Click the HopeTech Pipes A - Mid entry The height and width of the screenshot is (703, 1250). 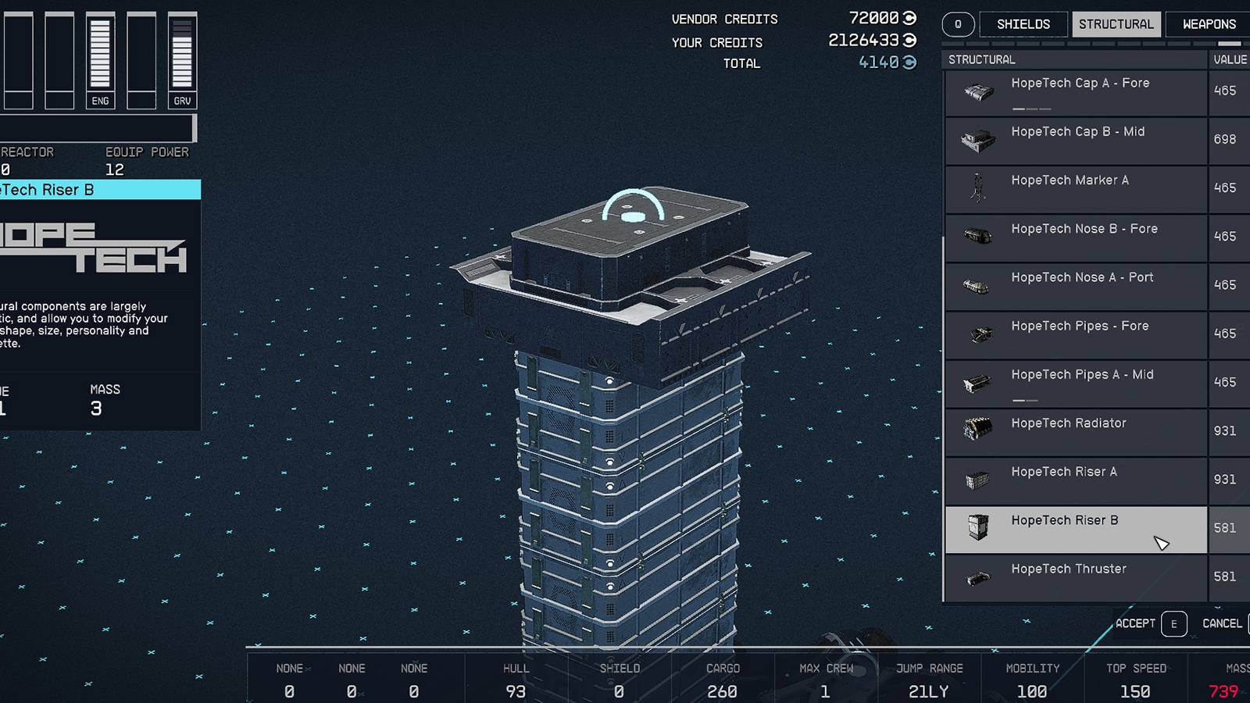point(1076,383)
